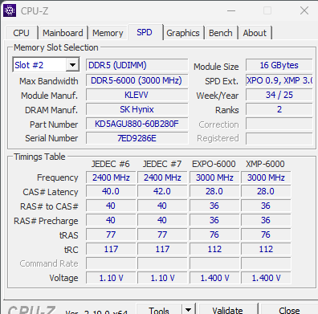The height and width of the screenshot is (314, 318).
Task: Click the SK Hynix DRAM manufacturer value
Action: point(137,109)
